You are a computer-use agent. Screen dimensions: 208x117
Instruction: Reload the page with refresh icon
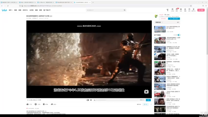tap(8, 6)
